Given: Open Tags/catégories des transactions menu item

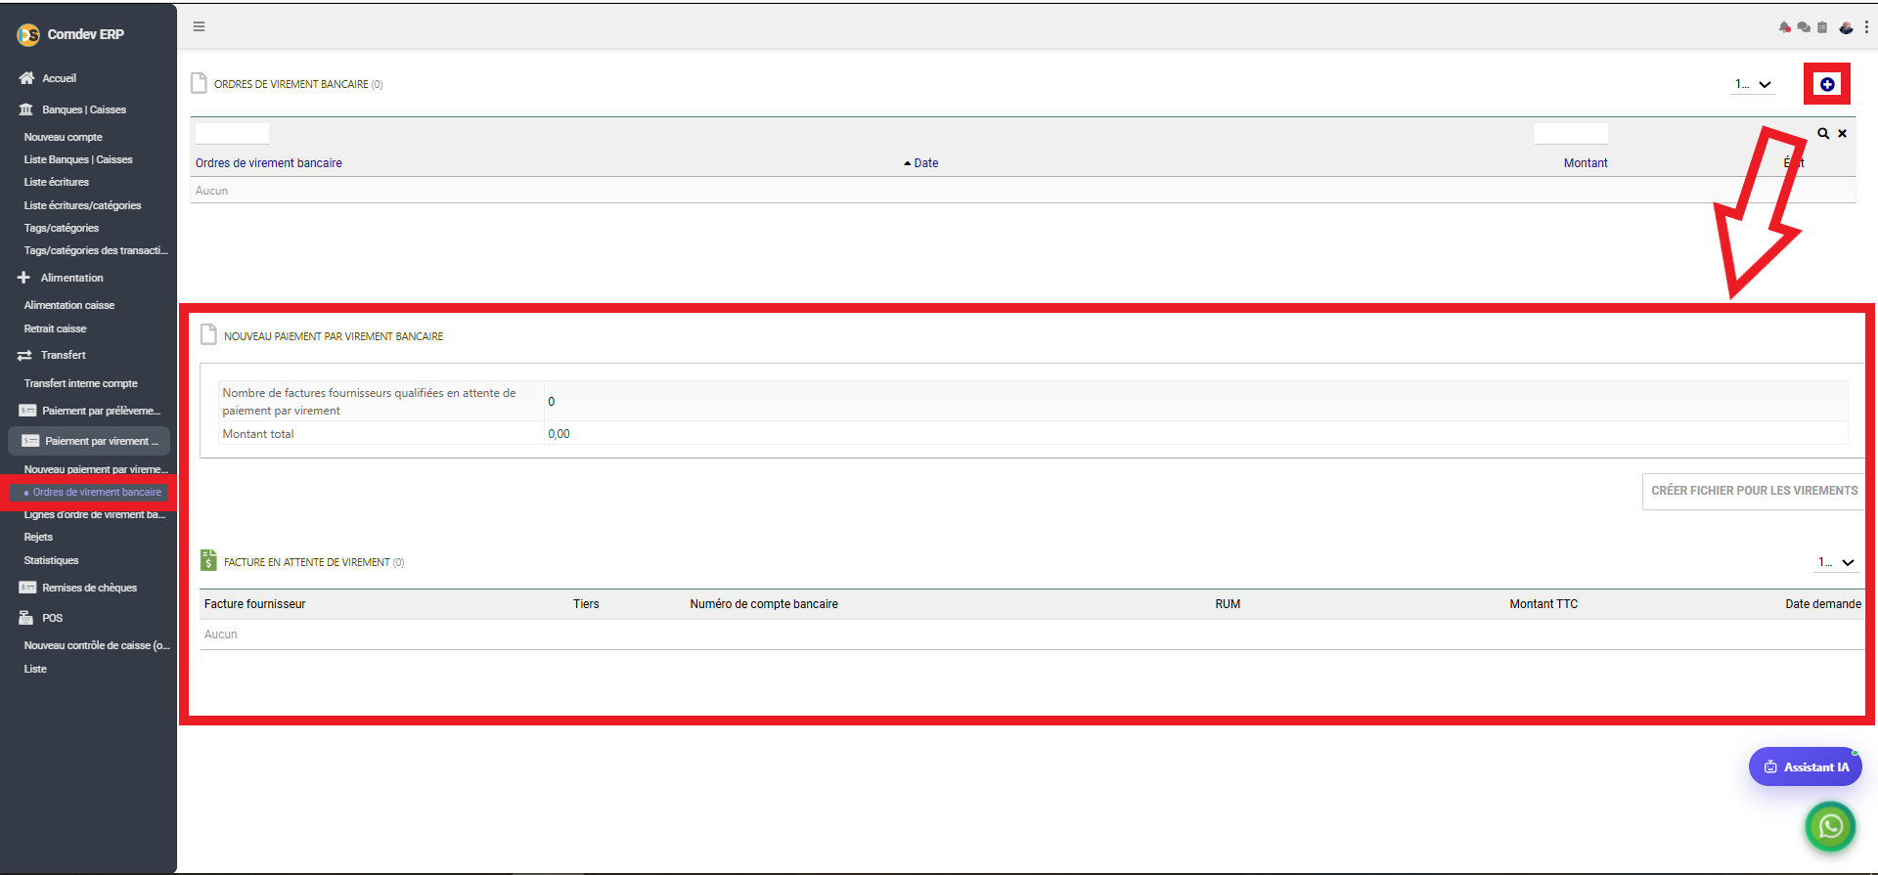Looking at the screenshot, I should pos(96,250).
